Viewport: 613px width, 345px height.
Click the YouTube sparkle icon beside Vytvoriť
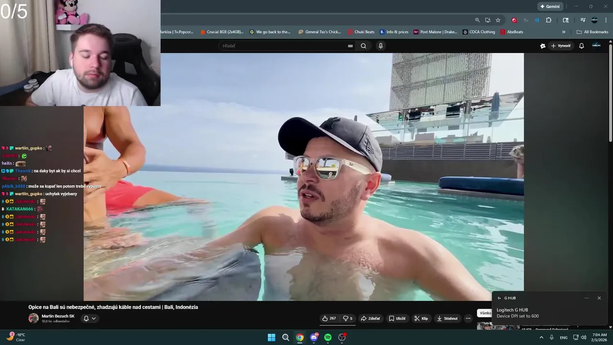point(543,46)
